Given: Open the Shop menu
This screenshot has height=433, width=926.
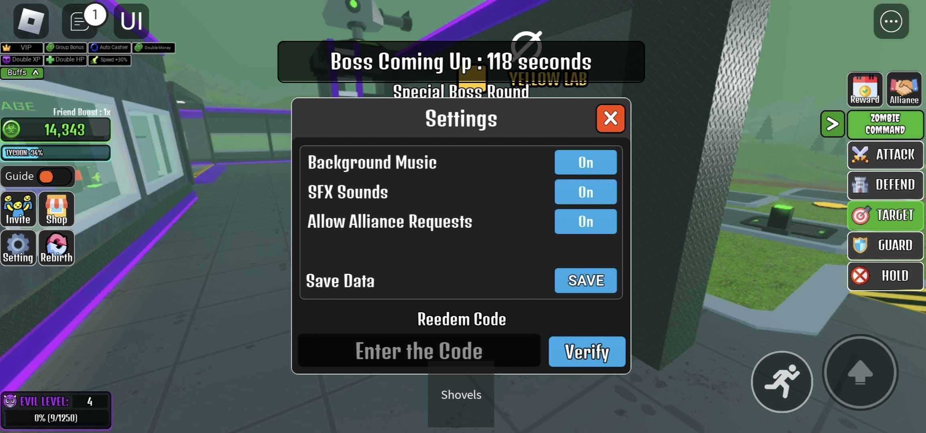Looking at the screenshot, I should (57, 209).
